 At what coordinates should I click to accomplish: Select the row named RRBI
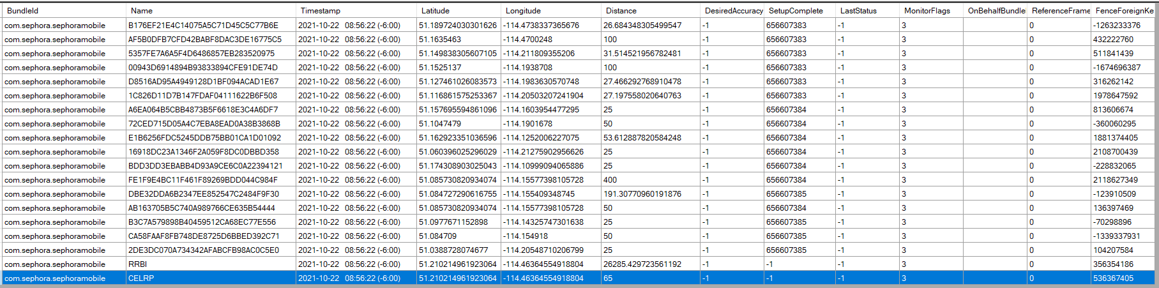137,264
